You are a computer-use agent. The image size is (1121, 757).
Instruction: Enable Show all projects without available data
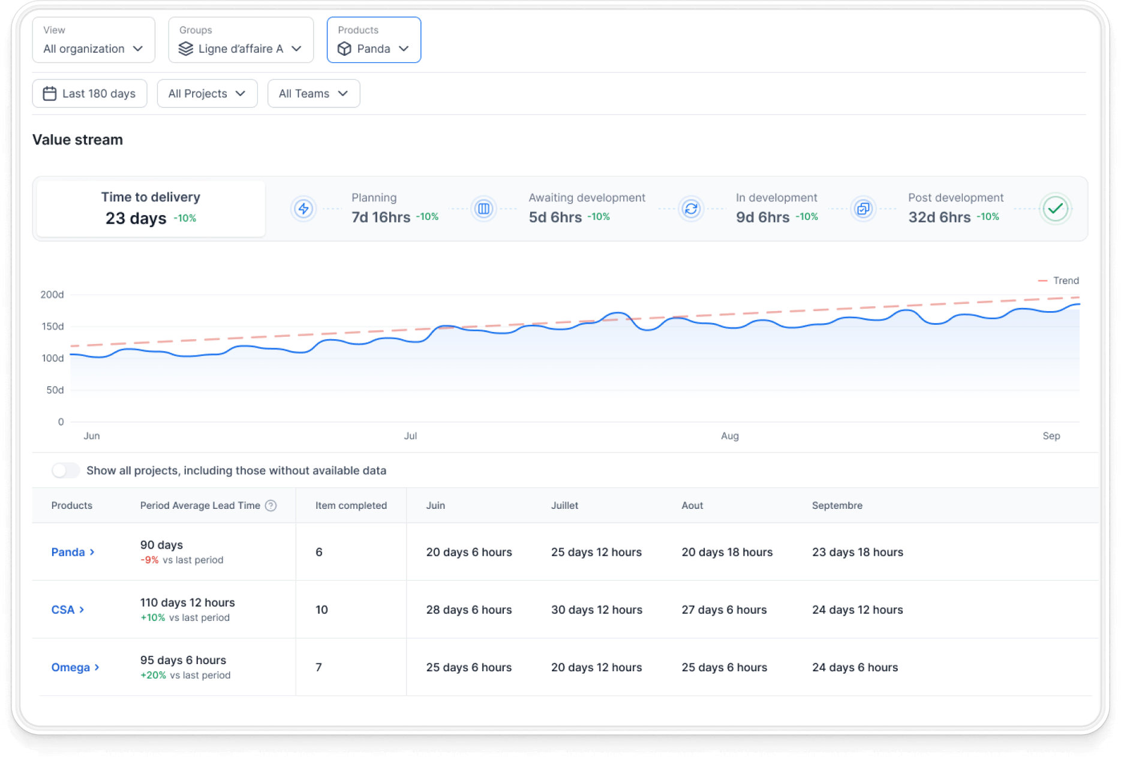pyautogui.click(x=66, y=471)
